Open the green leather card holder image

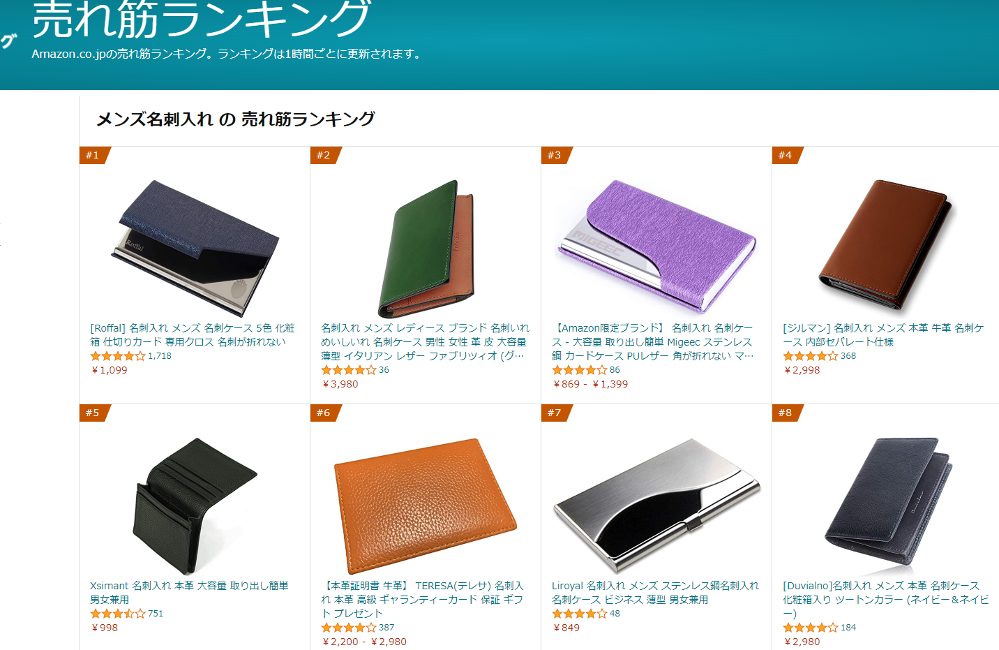tap(426, 249)
